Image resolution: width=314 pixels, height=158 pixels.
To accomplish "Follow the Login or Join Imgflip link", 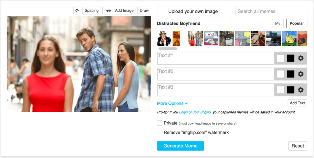I will coord(195,112).
